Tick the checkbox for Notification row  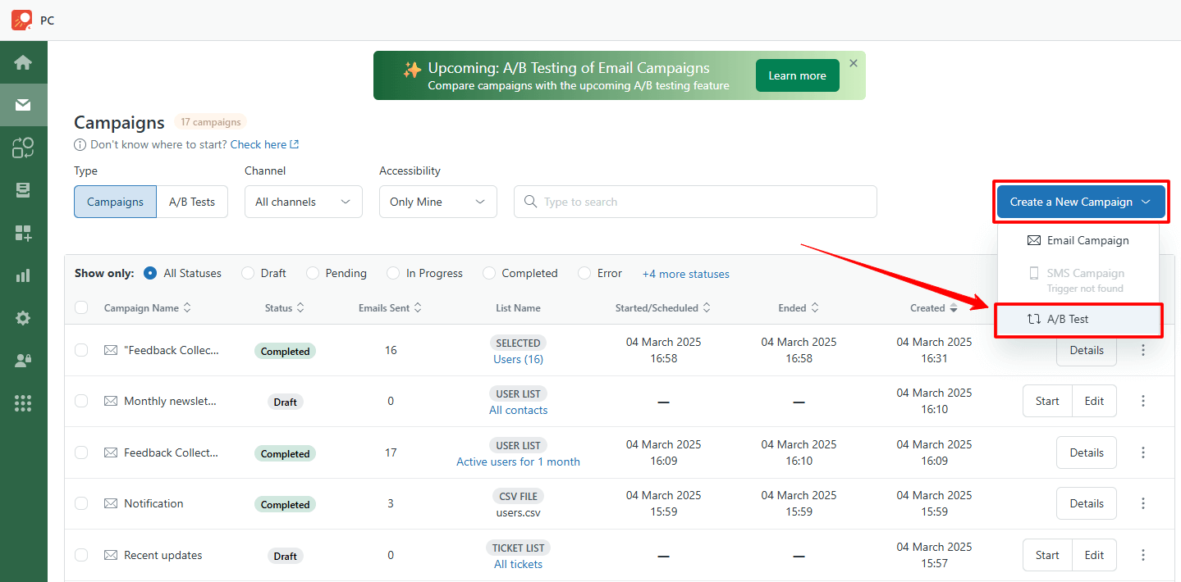tap(81, 503)
